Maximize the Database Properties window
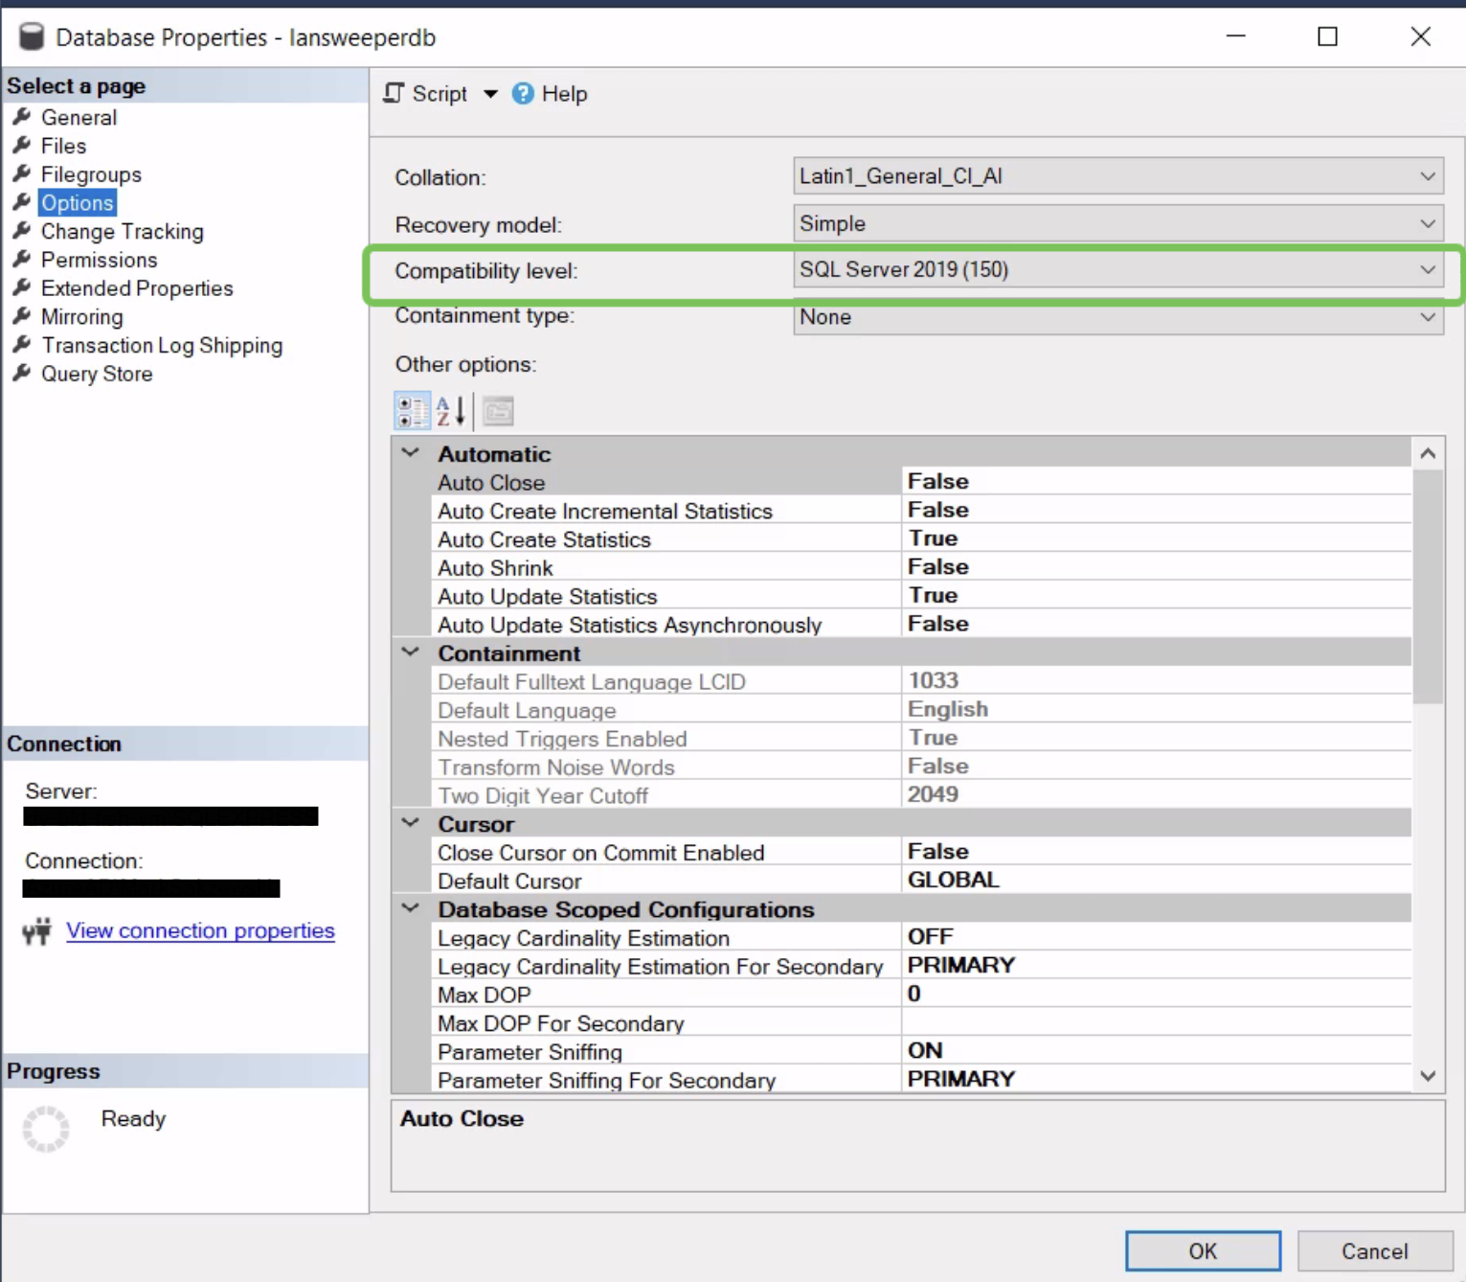Image resolution: width=1466 pixels, height=1282 pixels. click(1327, 36)
